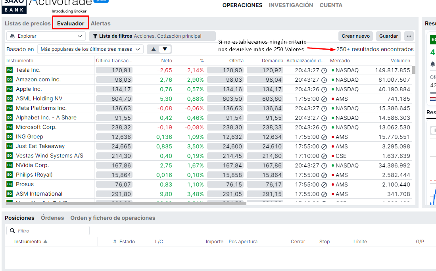Click Tesla Inc. last trade price 120,91
436x271 pixels.
coord(114,70)
